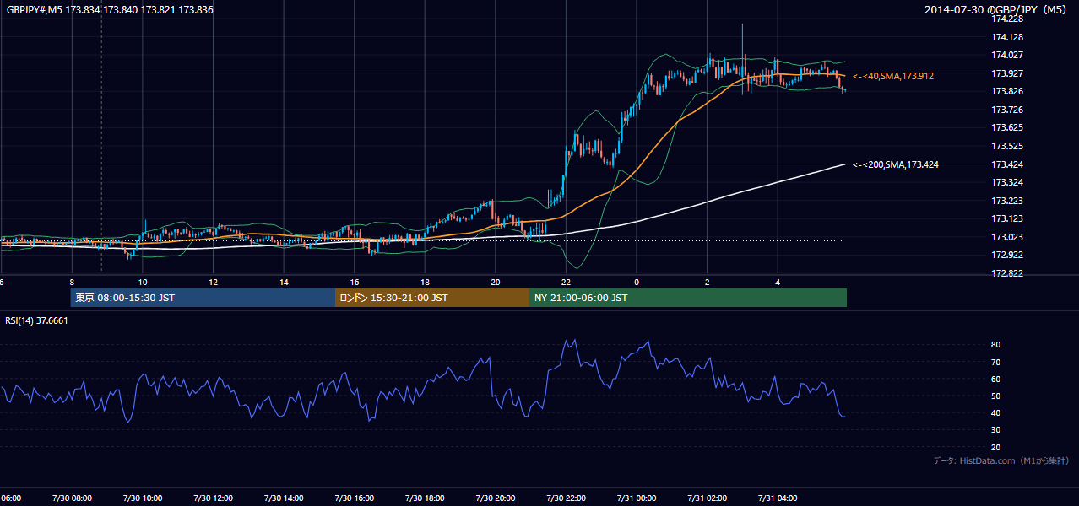
Task: Click the 7/30 18:00 time label
Action: [425, 498]
